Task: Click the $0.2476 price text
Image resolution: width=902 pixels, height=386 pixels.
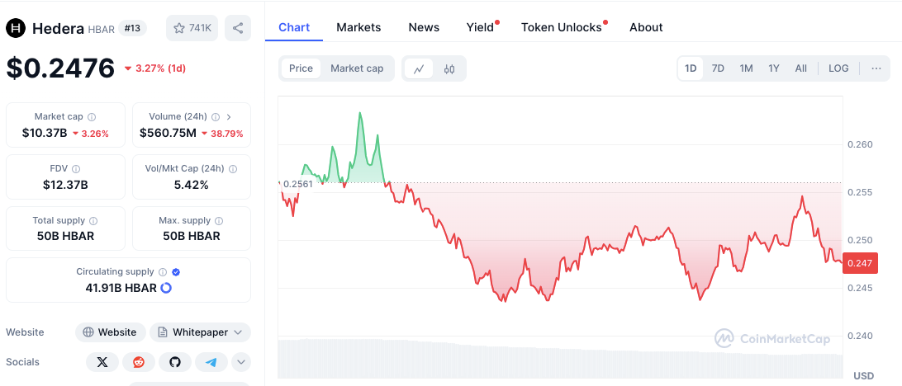Action: (60, 68)
